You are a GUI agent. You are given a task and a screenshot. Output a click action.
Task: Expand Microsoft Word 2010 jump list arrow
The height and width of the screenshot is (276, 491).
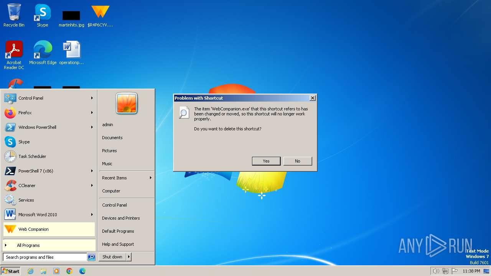coord(92,215)
